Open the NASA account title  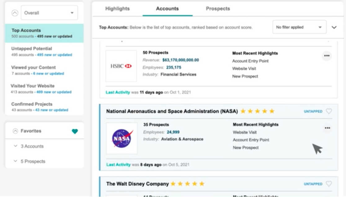172,111
